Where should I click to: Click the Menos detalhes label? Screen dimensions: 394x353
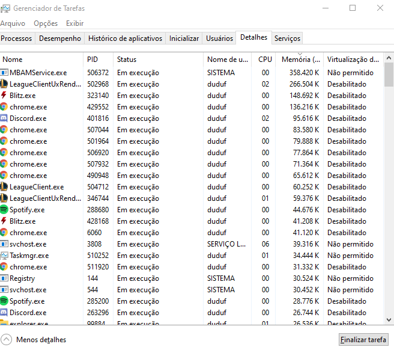[41, 340]
